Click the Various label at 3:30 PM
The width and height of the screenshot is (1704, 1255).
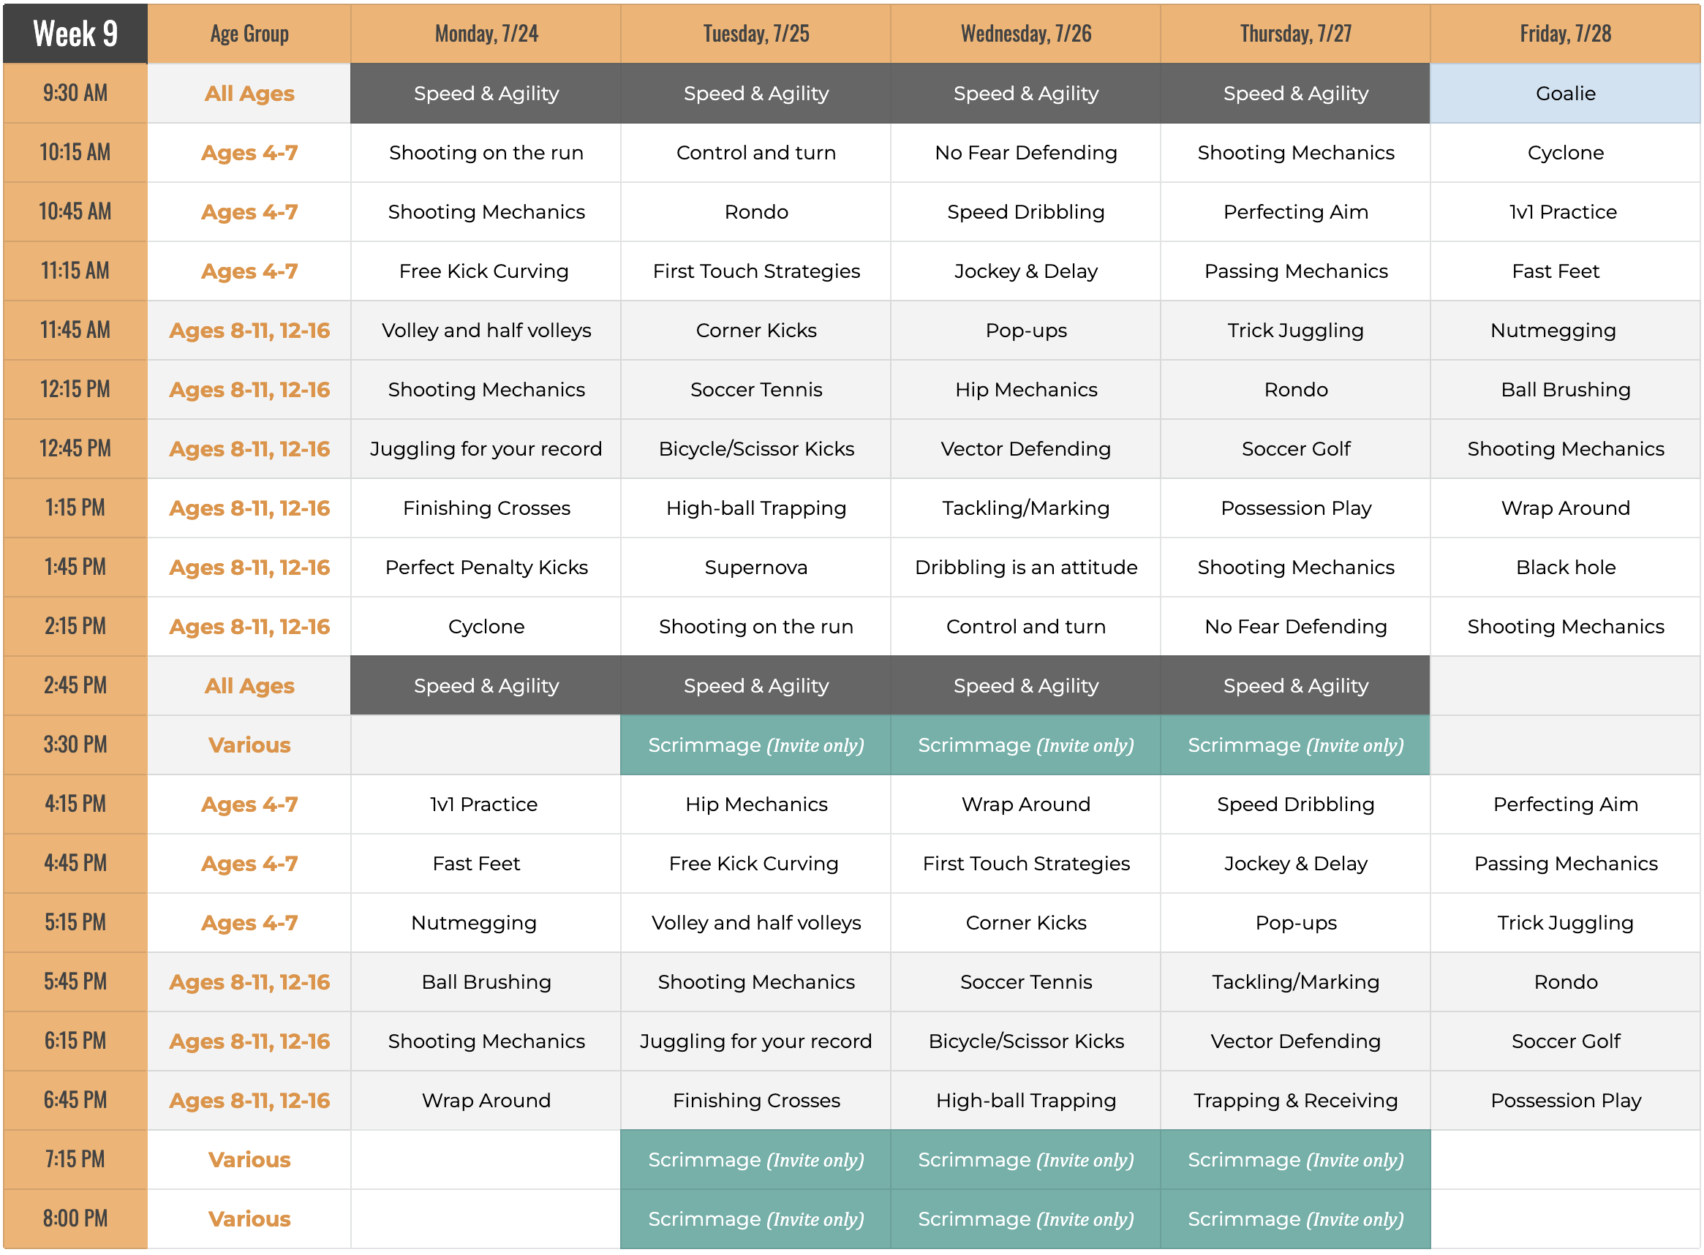(x=249, y=745)
